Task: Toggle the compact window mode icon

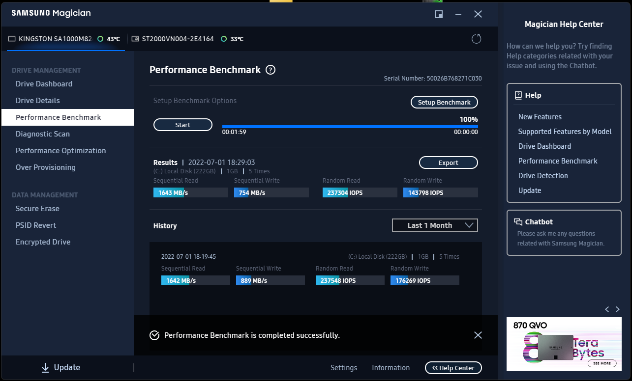Action: point(439,14)
